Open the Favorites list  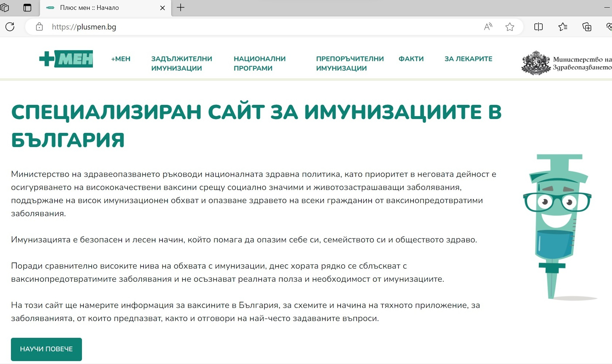click(563, 27)
